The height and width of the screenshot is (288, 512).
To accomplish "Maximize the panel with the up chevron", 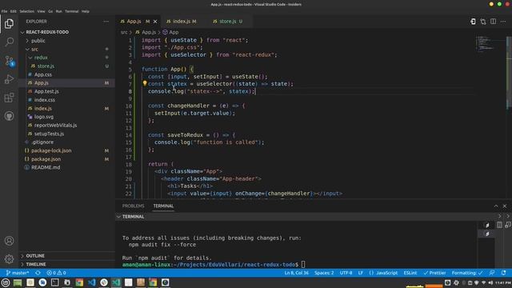I will click(496, 206).
